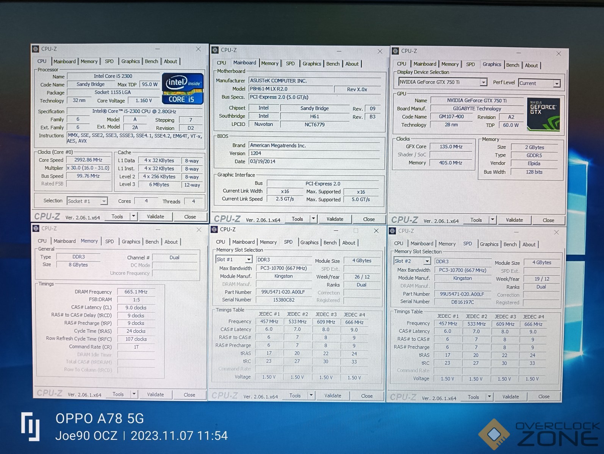Select the SPD tab in the Memory window
Screen dimensions: 604x454
110,241
